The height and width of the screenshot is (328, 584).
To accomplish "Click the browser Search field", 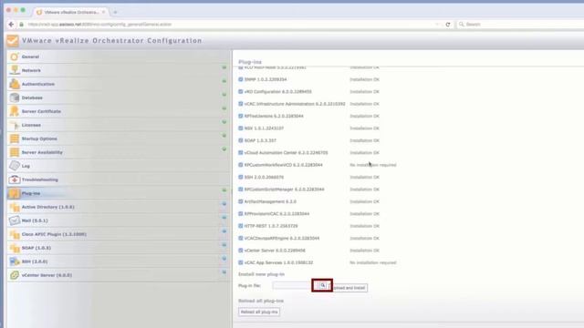I will click(x=521, y=25).
